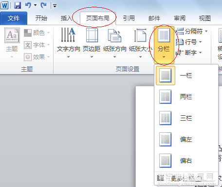Switch to the 视图 tab
222x187 pixels.
pyautogui.click(x=205, y=18)
